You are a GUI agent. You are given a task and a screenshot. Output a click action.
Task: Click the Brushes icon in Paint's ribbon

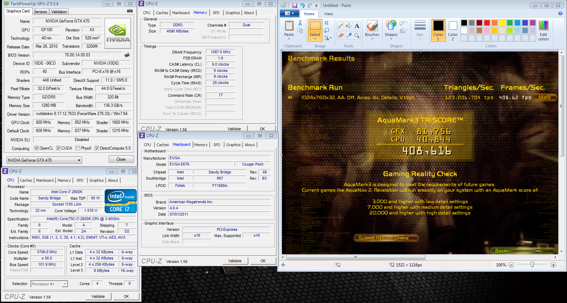372,26
